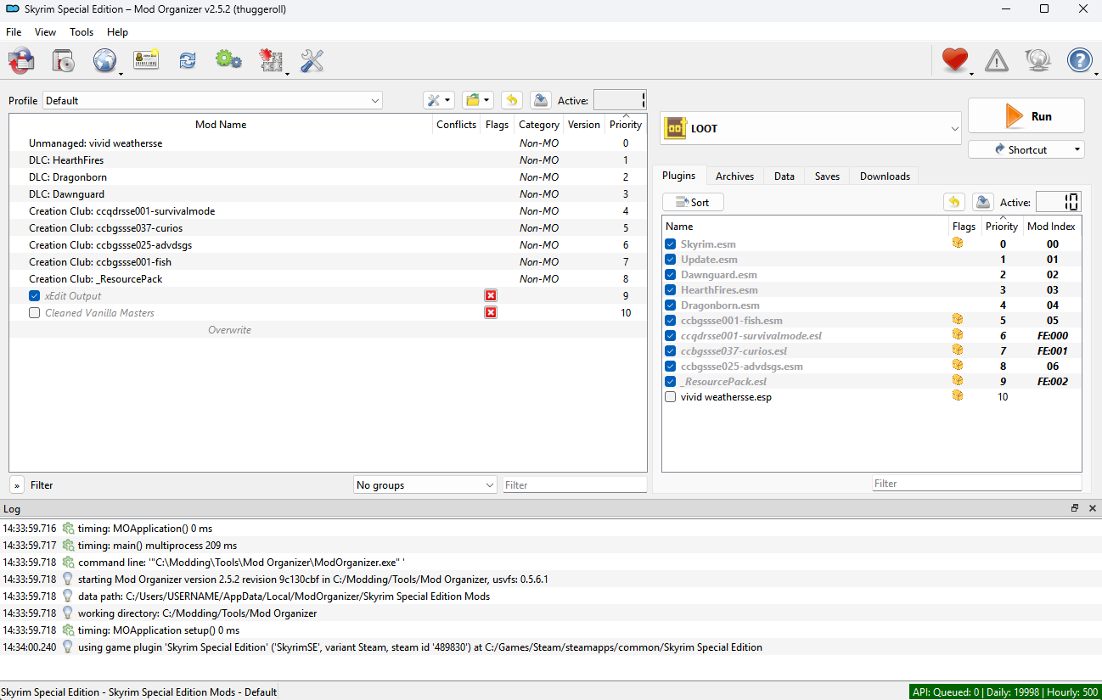Toggle the Update.esm plugin checkbox

coord(671,260)
